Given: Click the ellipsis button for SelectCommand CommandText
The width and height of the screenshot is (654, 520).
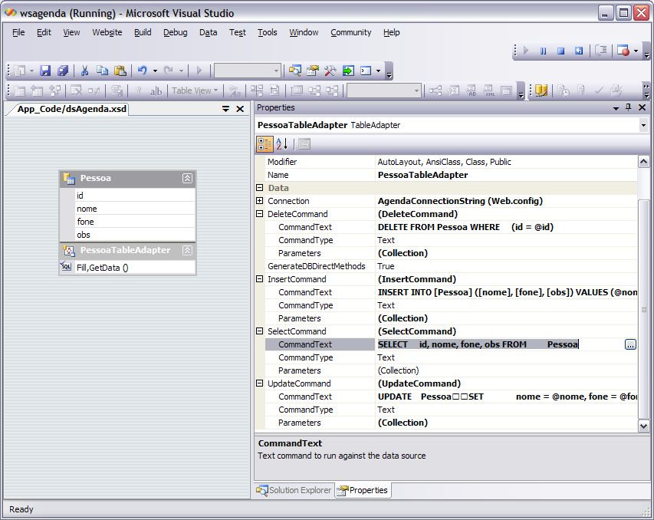Looking at the screenshot, I should click(630, 345).
